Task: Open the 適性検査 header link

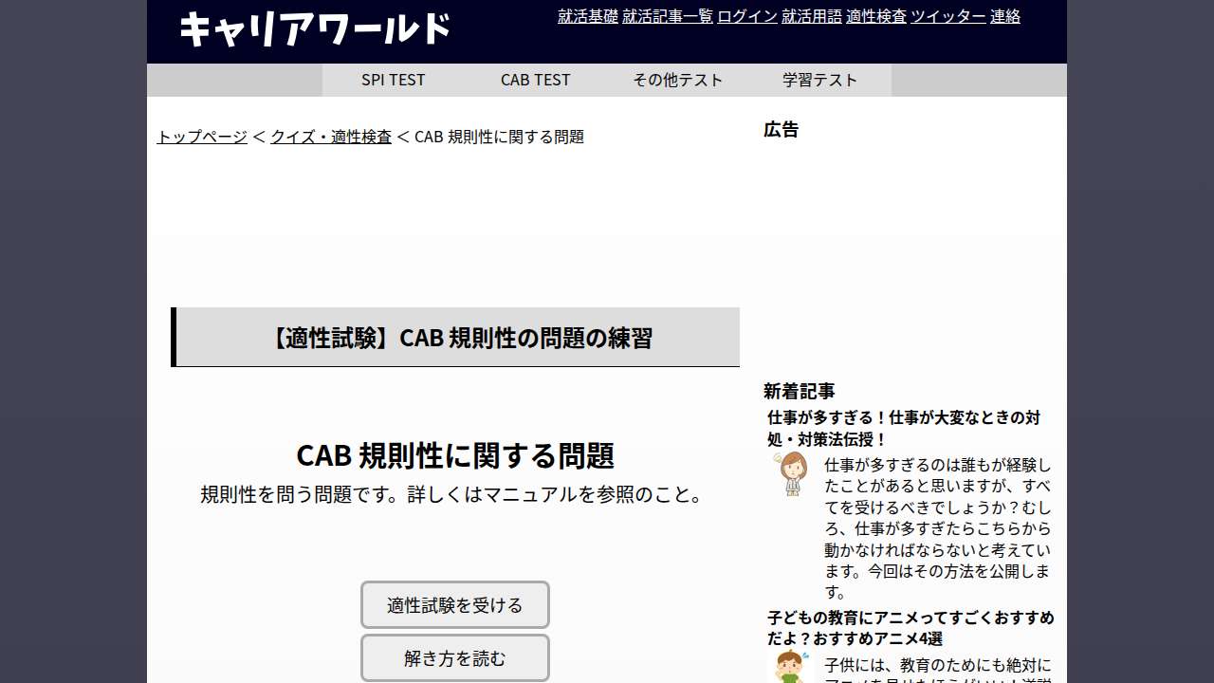Action: (876, 16)
